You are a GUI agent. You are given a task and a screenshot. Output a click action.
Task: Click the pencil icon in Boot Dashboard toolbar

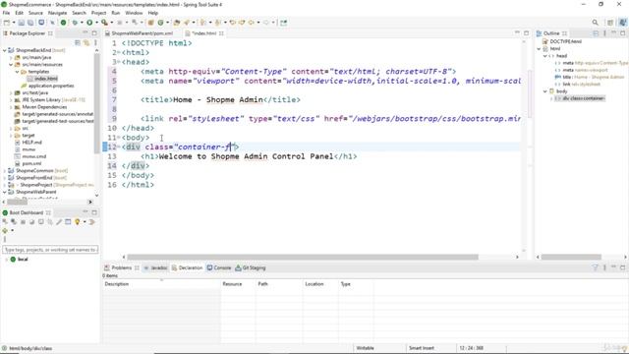tap(59, 222)
